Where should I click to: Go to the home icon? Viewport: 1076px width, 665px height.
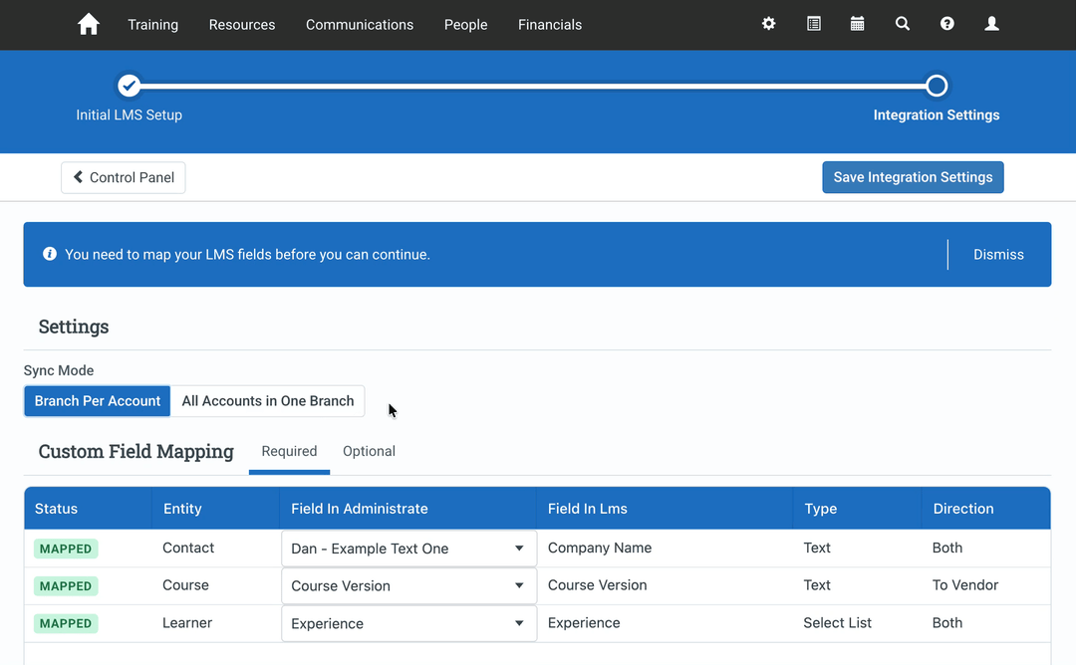point(89,25)
